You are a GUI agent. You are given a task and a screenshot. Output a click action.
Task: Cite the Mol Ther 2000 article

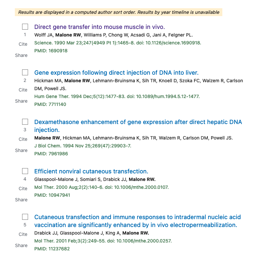(x=23, y=189)
